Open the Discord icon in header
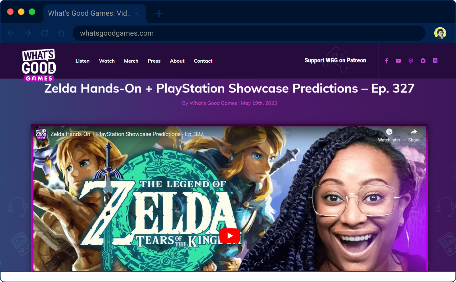Screen dimensions: 456x282 point(435,61)
